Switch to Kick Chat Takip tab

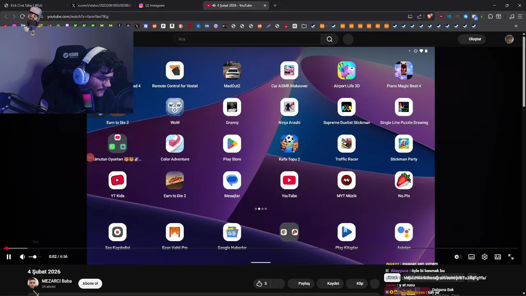[x=33, y=5]
